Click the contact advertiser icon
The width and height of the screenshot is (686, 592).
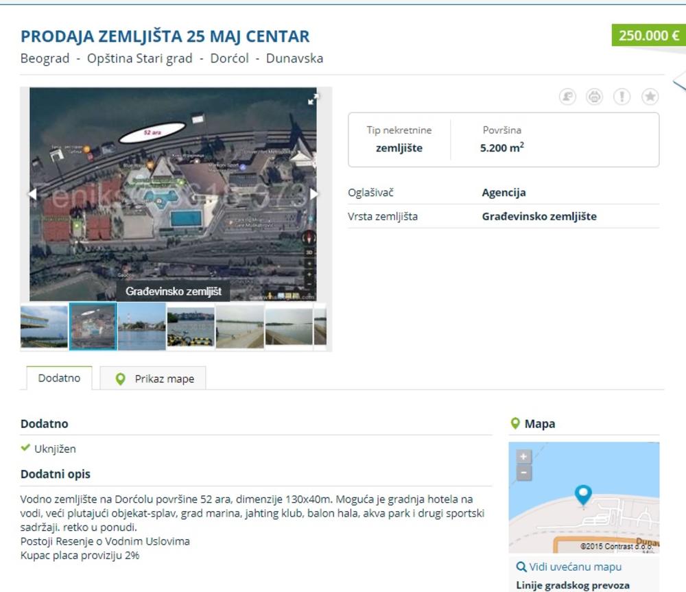567,97
